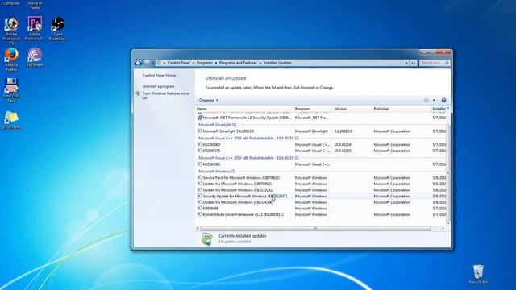Select Microsoft Silverlight 5.1.20913.0 entry

(x=321, y=130)
